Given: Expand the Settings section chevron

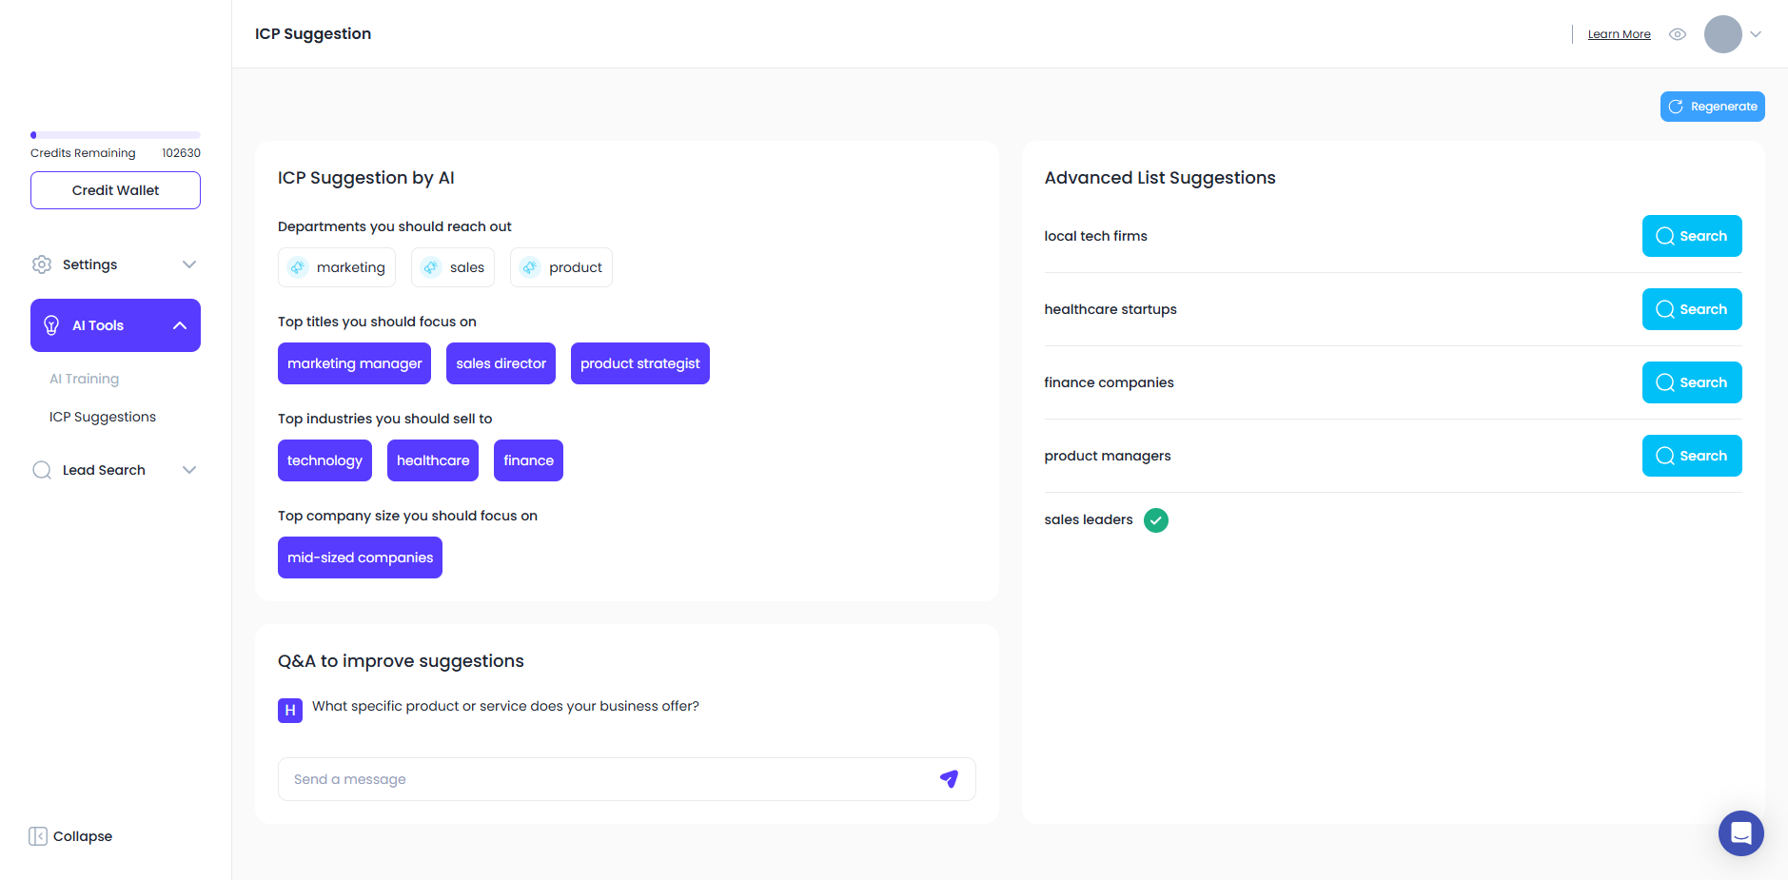Looking at the screenshot, I should [x=189, y=264].
